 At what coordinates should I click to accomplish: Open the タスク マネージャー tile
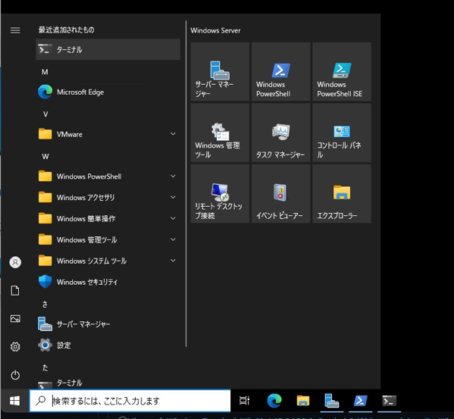click(x=281, y=133)
